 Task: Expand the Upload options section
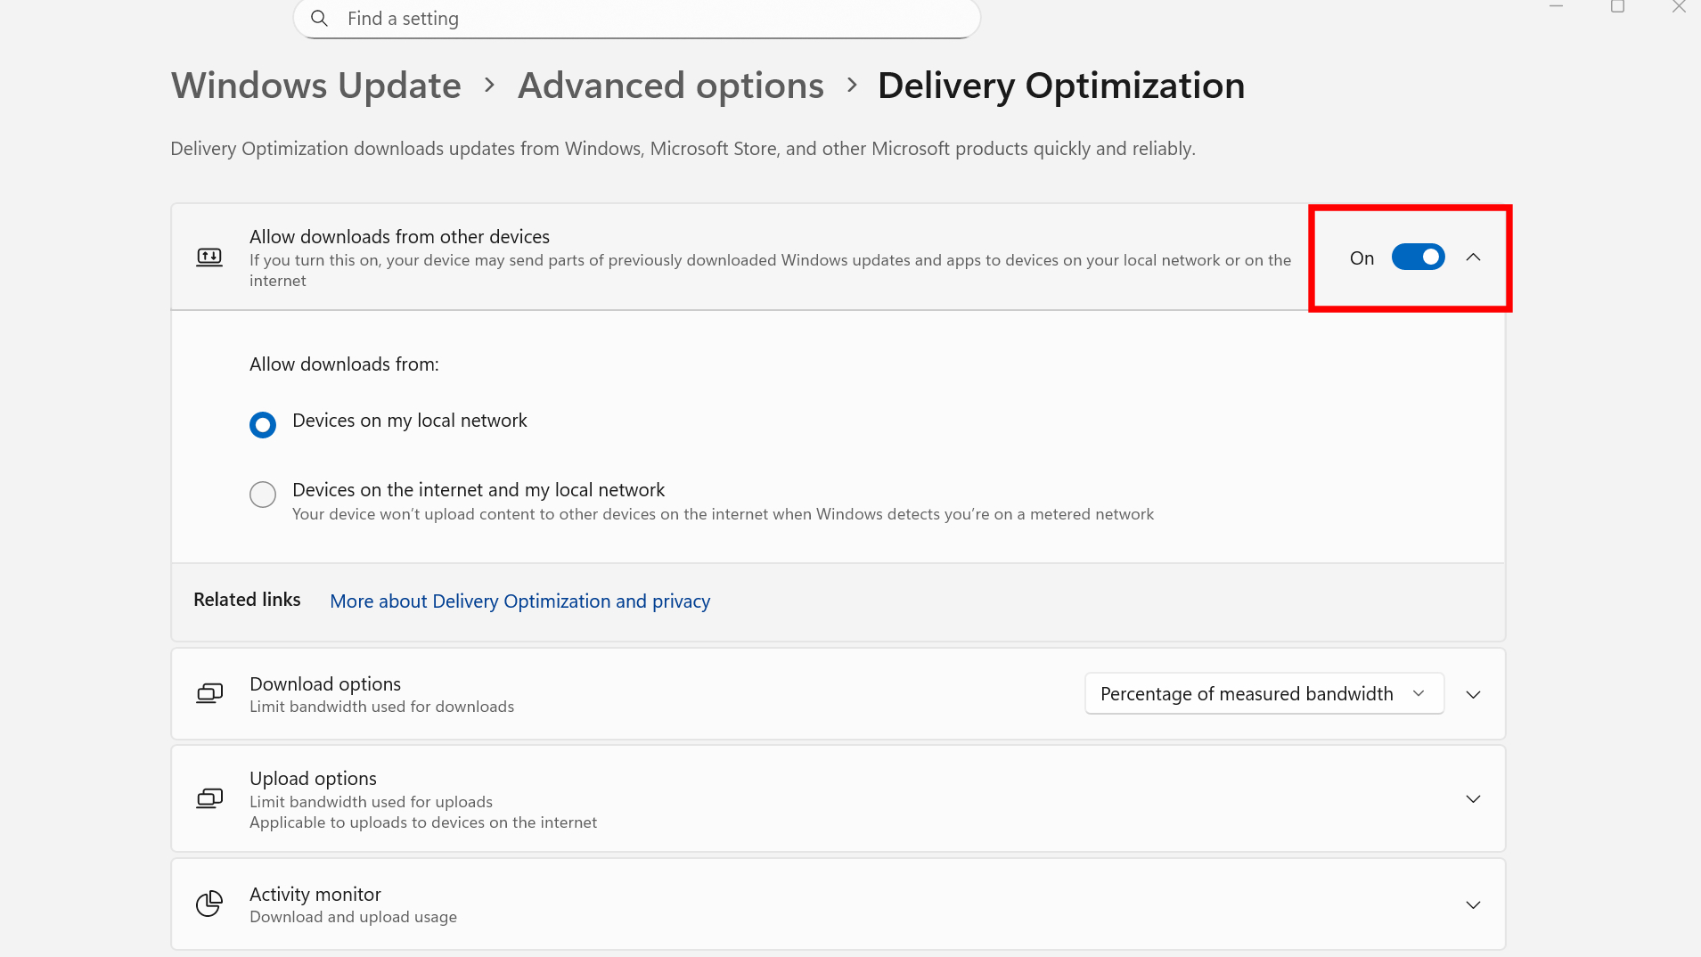[x=1473, y=798]
